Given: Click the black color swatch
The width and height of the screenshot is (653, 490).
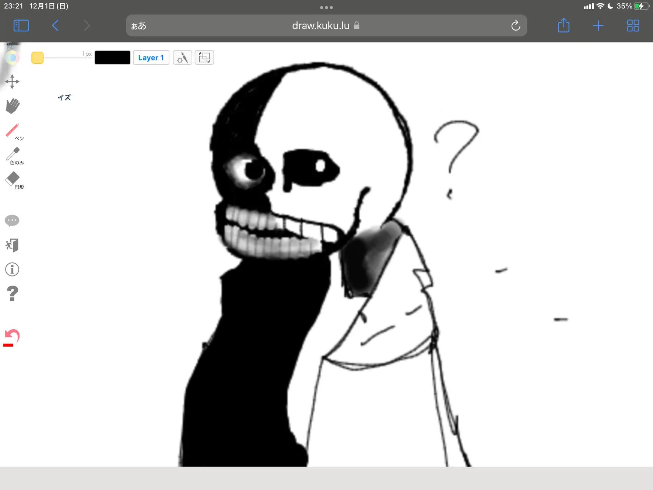Looking at the screenshot, I should click(112, 58).
